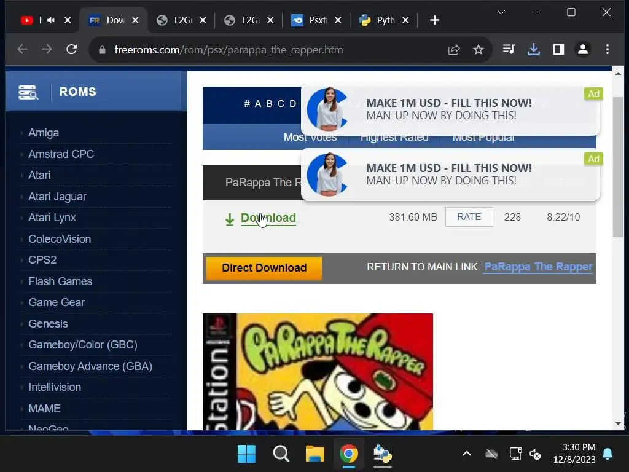Open the Intellivision category

(x=55, y=387)
